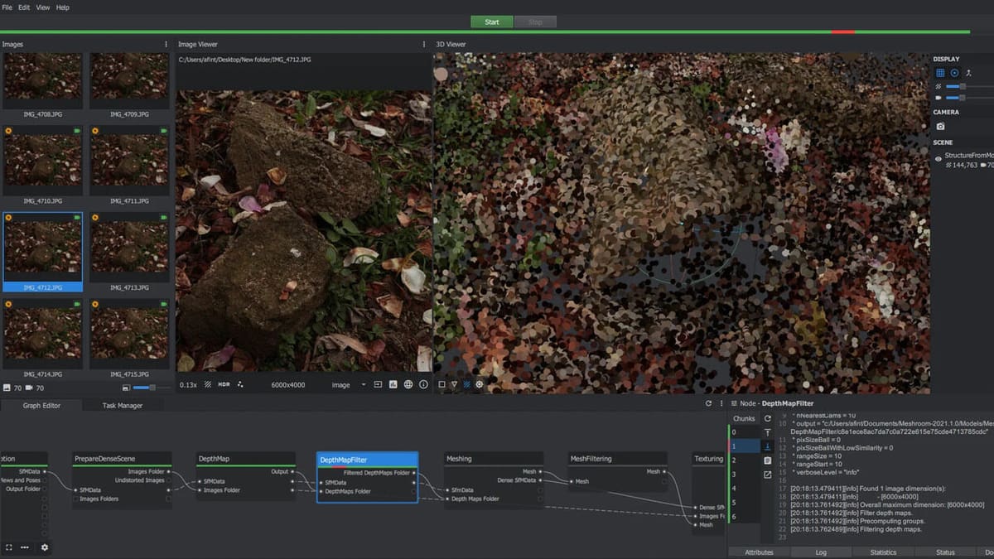
Task: Open Images panel three-dot menu
Action: 166,44
